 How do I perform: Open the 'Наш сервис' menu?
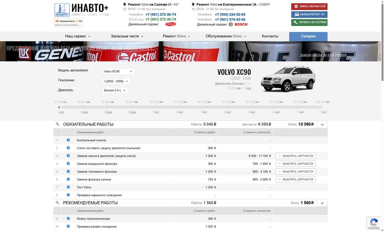pyautogui.click(x=77, y=36)
